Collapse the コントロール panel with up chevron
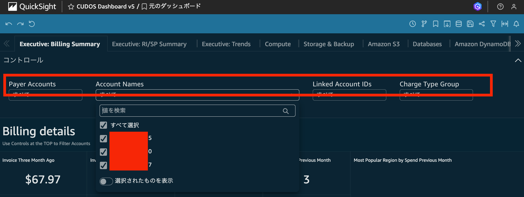Viewport: 524px width, 197px height. click(518, 60)
